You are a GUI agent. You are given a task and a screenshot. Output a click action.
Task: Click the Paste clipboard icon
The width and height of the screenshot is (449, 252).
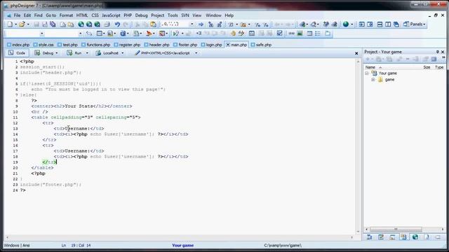coord(153,24)
